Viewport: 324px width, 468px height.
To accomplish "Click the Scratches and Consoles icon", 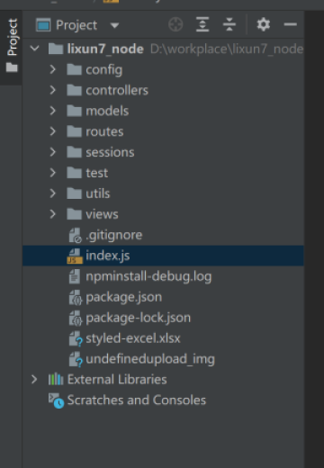I will [56, 400].
